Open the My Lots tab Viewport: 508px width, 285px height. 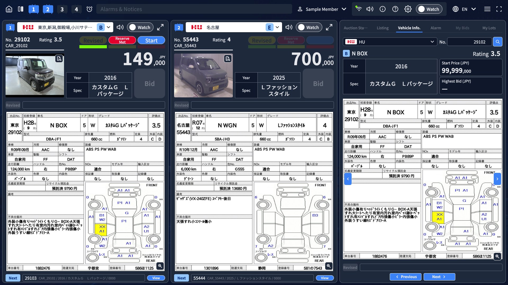(489, 28)
